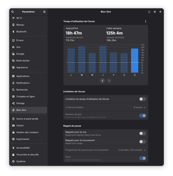
Task: Open the search icon in Paramètres header
Action: [x=13, y=12]
